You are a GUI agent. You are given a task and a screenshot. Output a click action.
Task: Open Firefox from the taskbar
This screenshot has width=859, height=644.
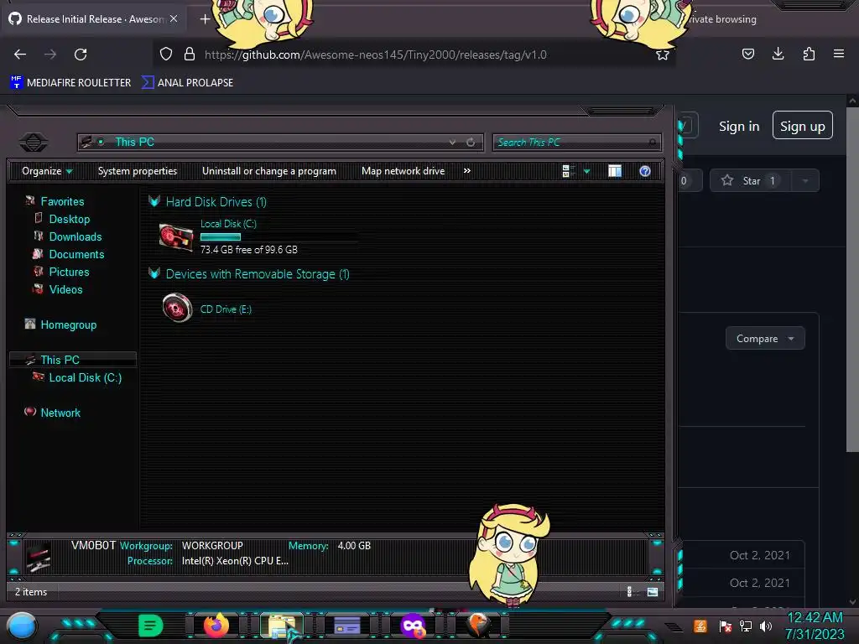tap(216, 626)
